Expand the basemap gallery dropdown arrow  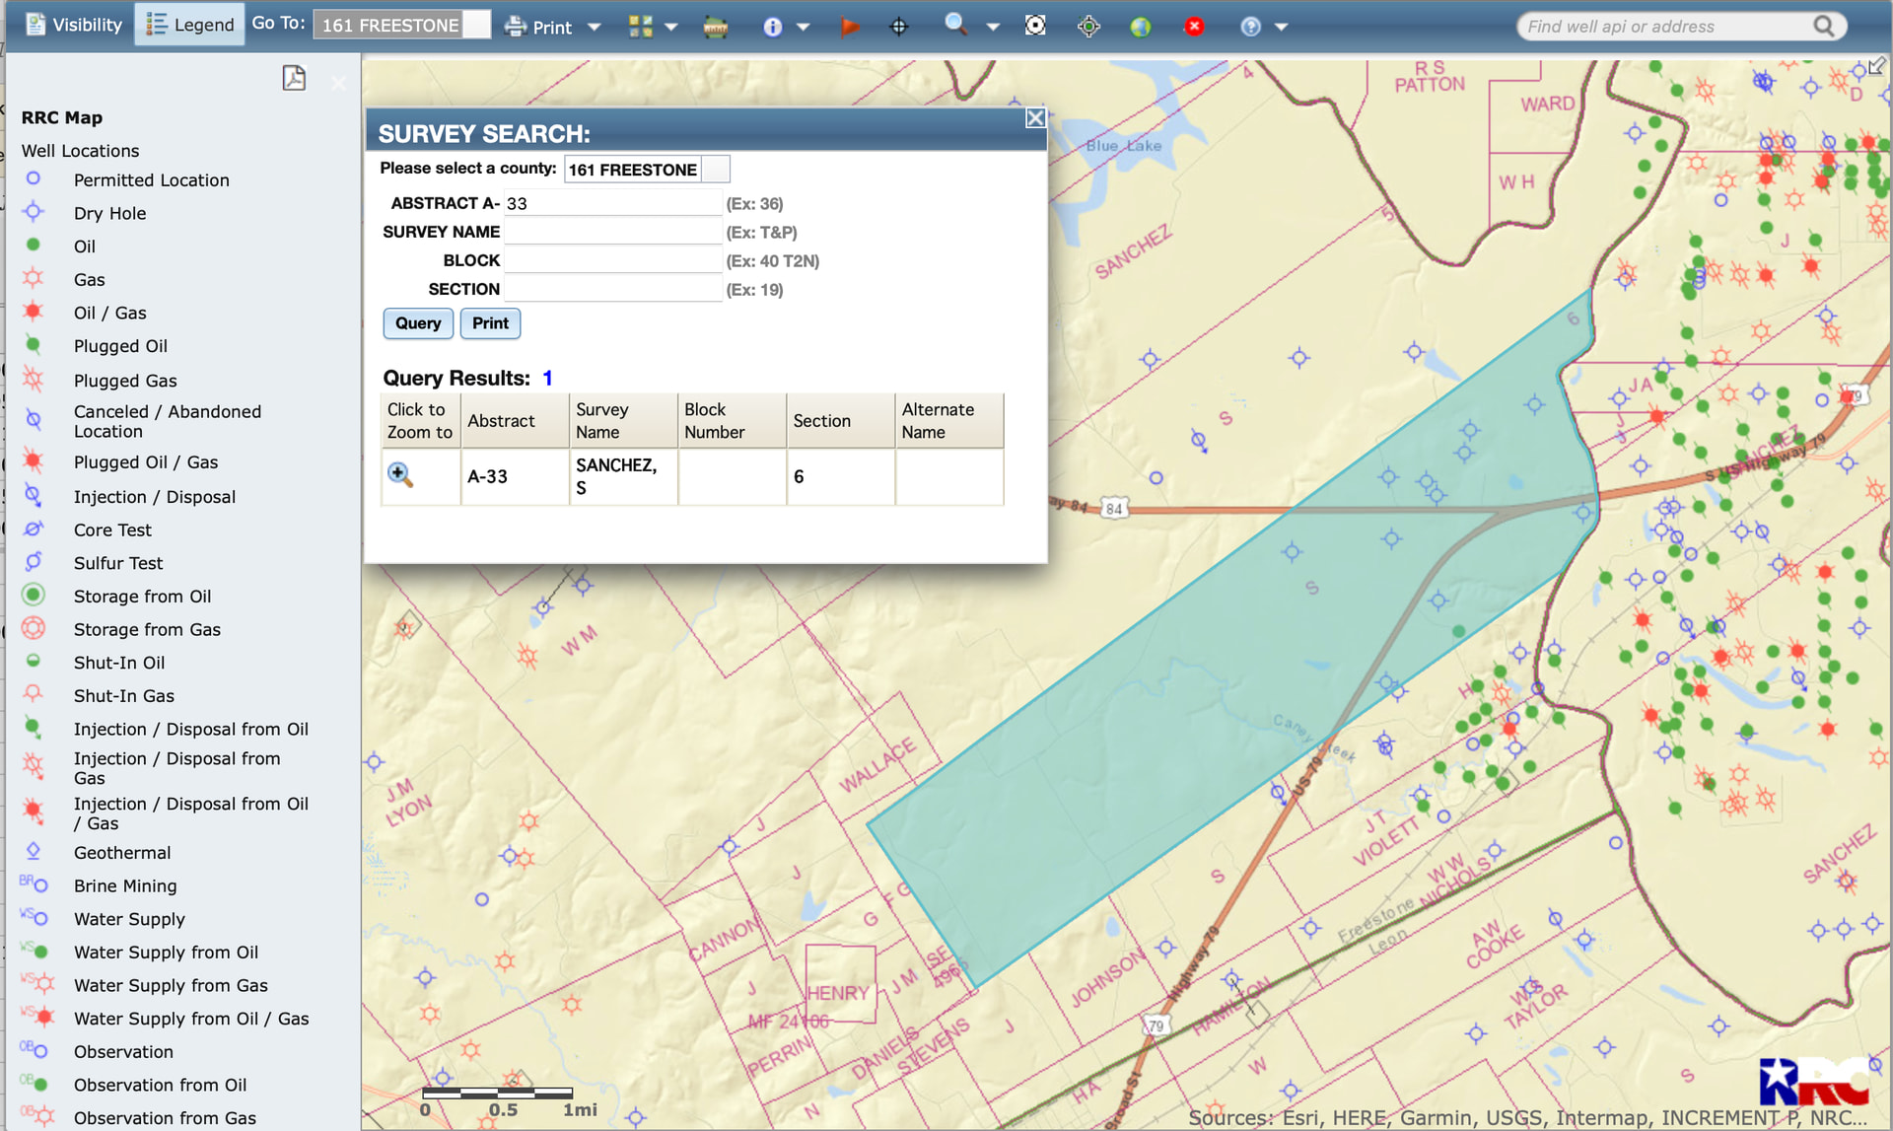coord(671,28)
